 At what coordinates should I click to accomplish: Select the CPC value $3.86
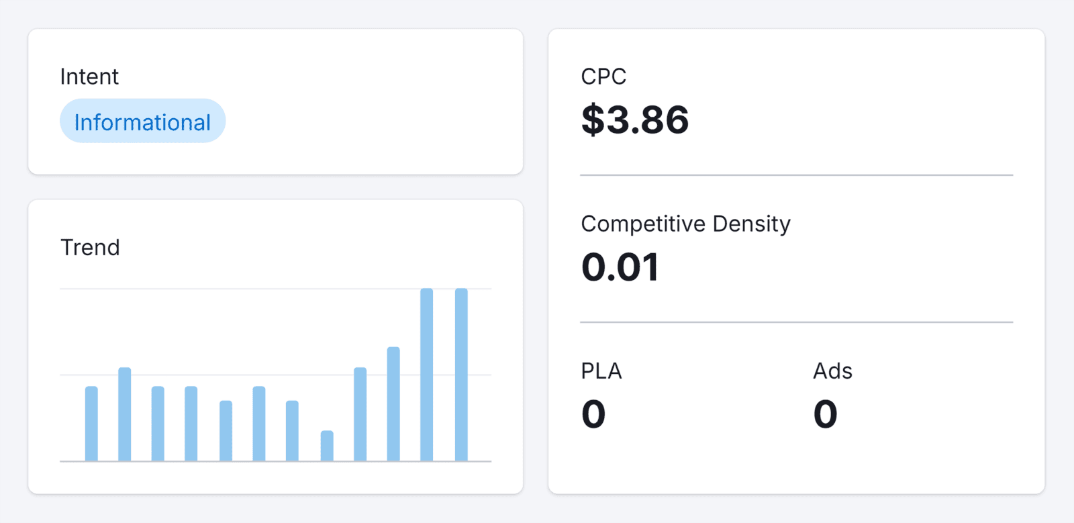[634, 120]
